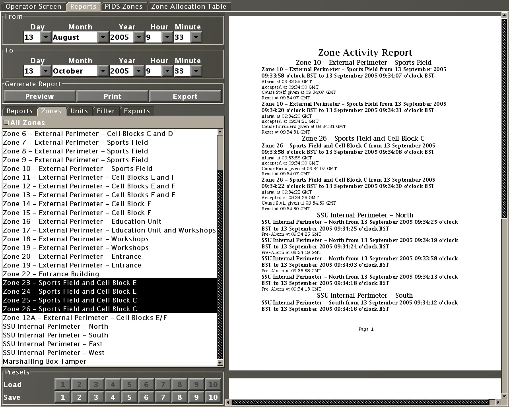Image resolution: width=509 pixels, height=407 pixels.
Task: Click the report preview scroll up arrow
Action: pyautogui.click(x=505, y=16)
